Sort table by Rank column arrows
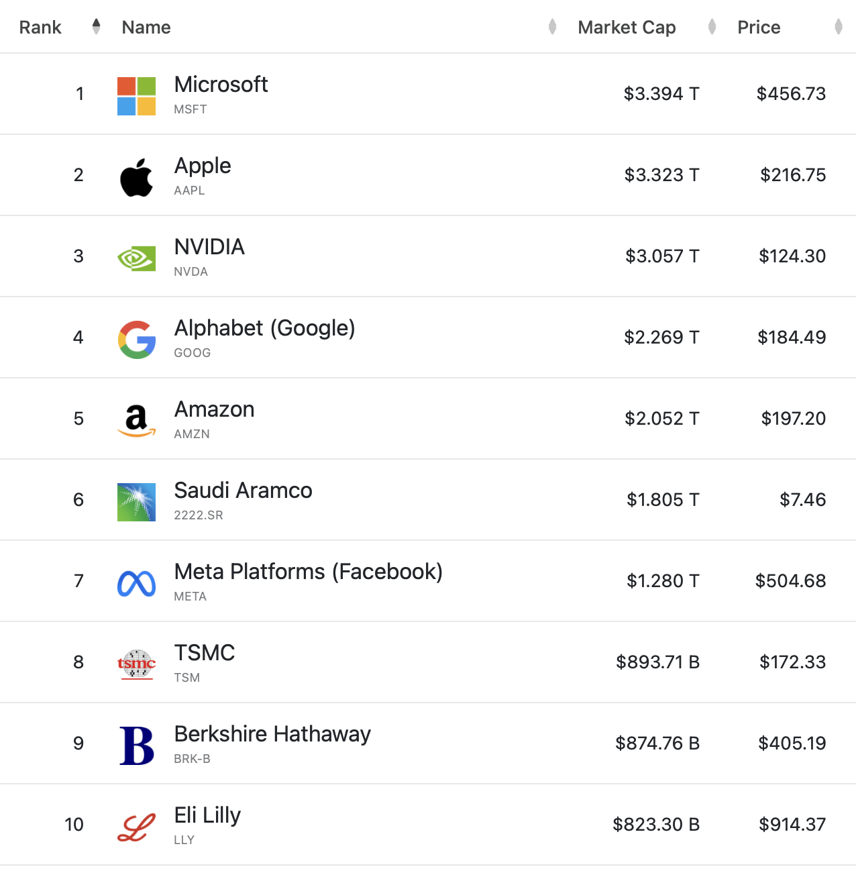This screenshot has height=875, width=856. 96,27
